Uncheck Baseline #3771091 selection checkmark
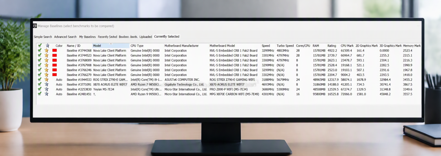The width and height of the screenshot is (441, 156). point(40,84)
